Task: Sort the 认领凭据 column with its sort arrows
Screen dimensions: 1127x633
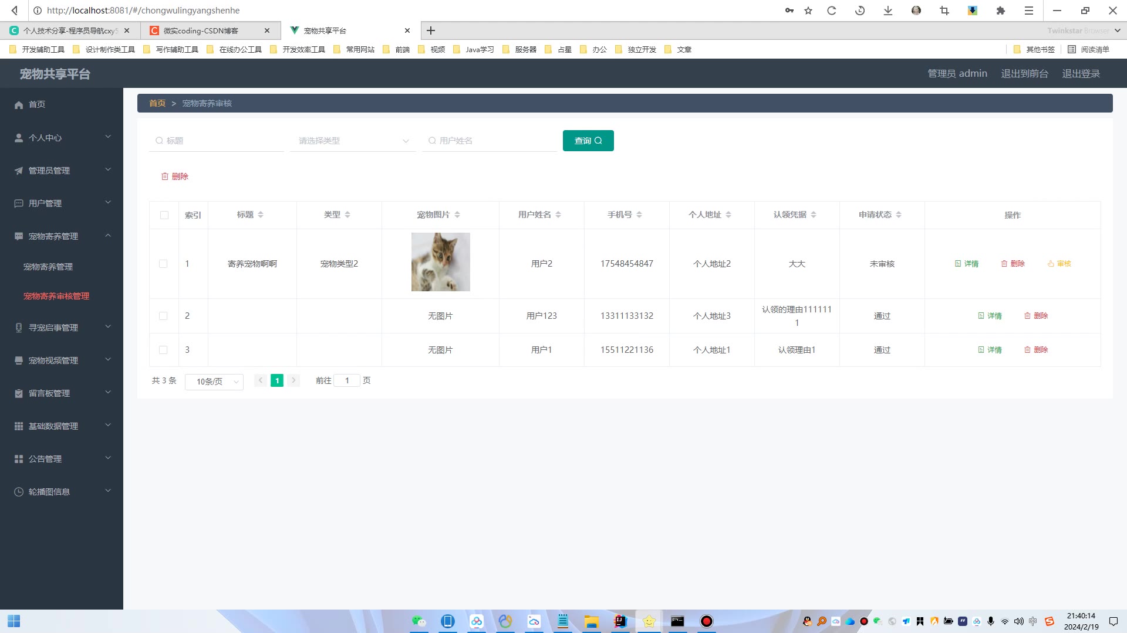Action: point(814,215)
